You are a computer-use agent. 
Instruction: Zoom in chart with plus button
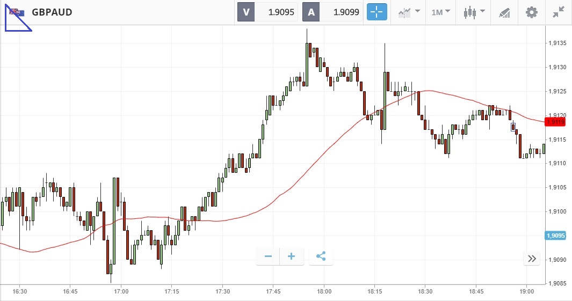click(292, 256)
